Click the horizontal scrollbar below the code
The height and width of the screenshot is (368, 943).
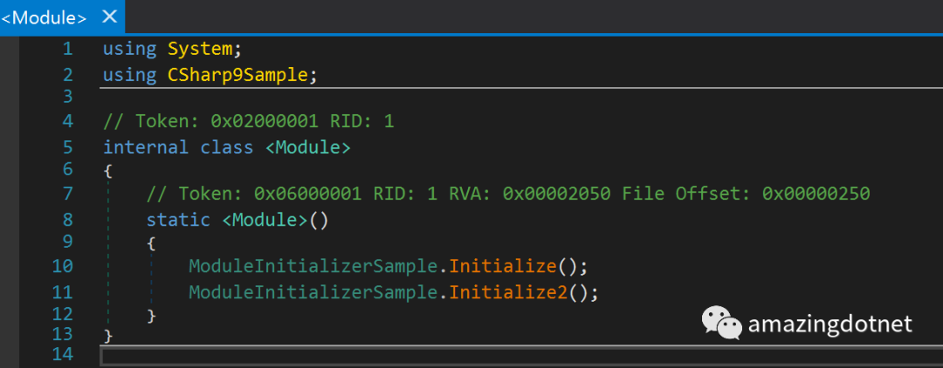tap(520, 355)
